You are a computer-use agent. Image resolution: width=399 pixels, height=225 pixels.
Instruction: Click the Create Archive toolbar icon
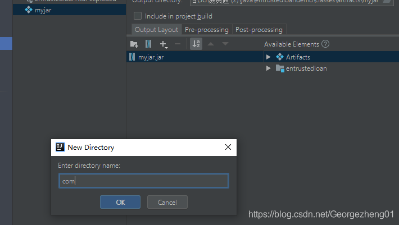(148, 44)
